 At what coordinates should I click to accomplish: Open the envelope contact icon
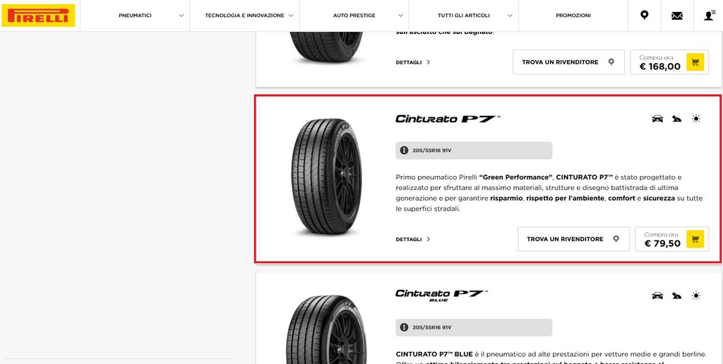(677, 16)
